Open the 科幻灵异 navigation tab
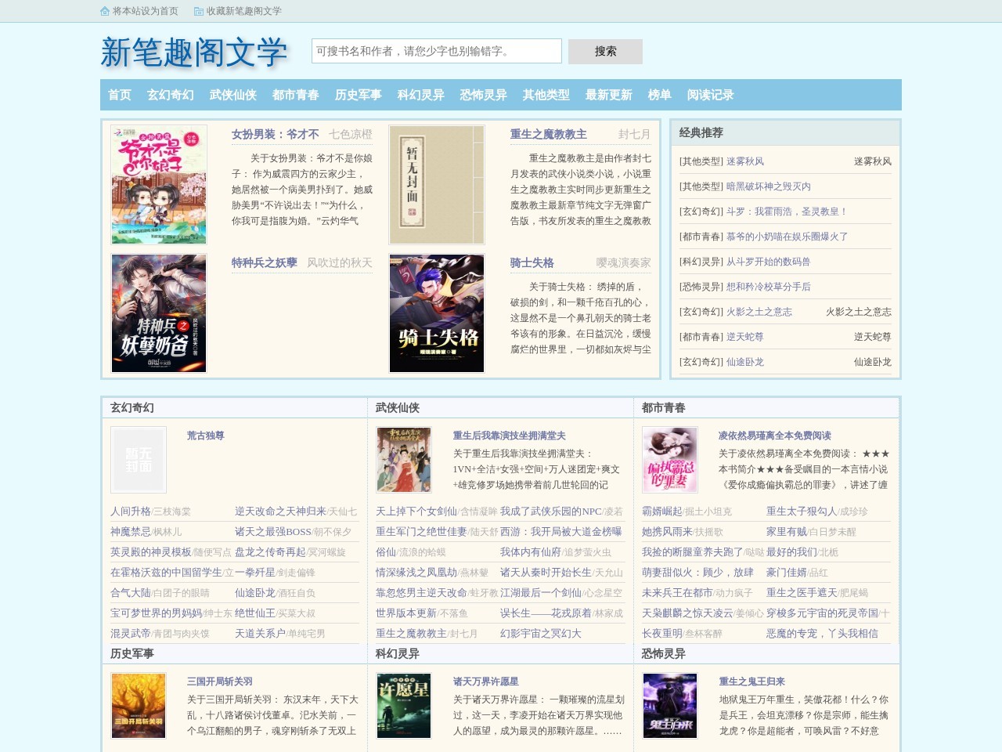Viewport: 1002px width, 752px height. (x=421, y=95)
